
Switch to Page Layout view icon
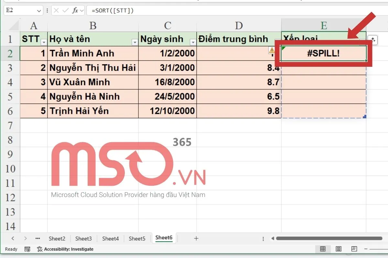tap(338, 249)
